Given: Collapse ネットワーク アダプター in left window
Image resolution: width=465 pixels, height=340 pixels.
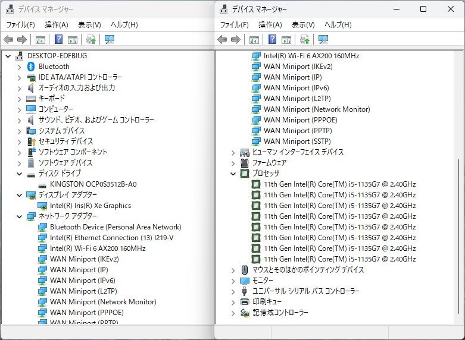Looking at the screenshot, I should [19, 216].
